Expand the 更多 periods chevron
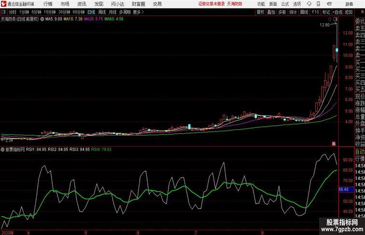 pos(138,12)
